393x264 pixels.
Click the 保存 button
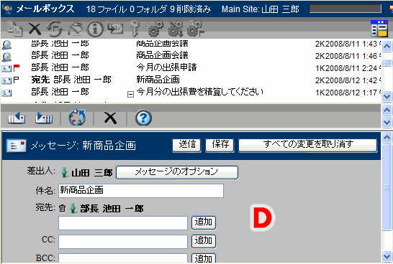click(220, 145)
